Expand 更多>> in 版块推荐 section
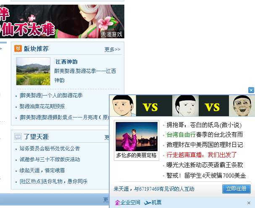The height and width of the screenshot is (208, 255). pos(112,49)
